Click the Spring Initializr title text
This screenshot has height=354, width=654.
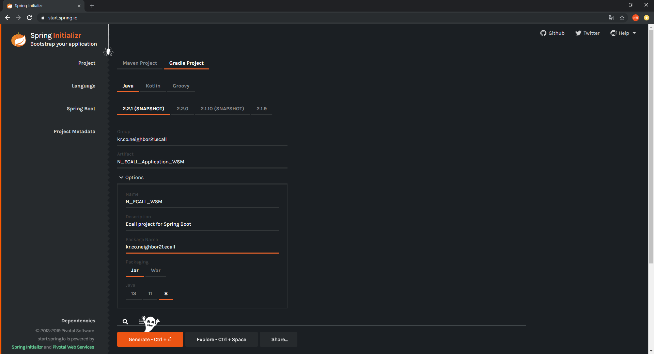[x=56, y=35]
